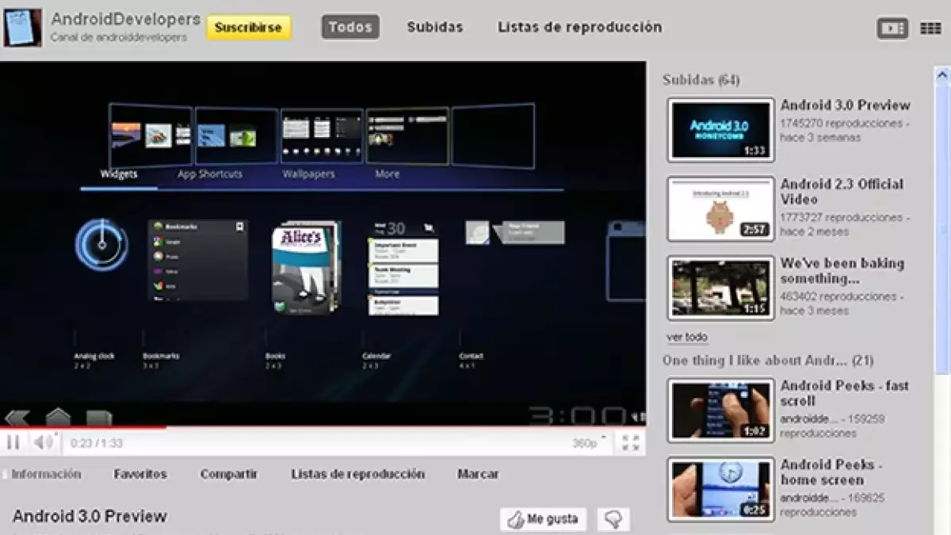Click Suscribirse to subscribe
This screenshot has width=951, height=535.
248,27
